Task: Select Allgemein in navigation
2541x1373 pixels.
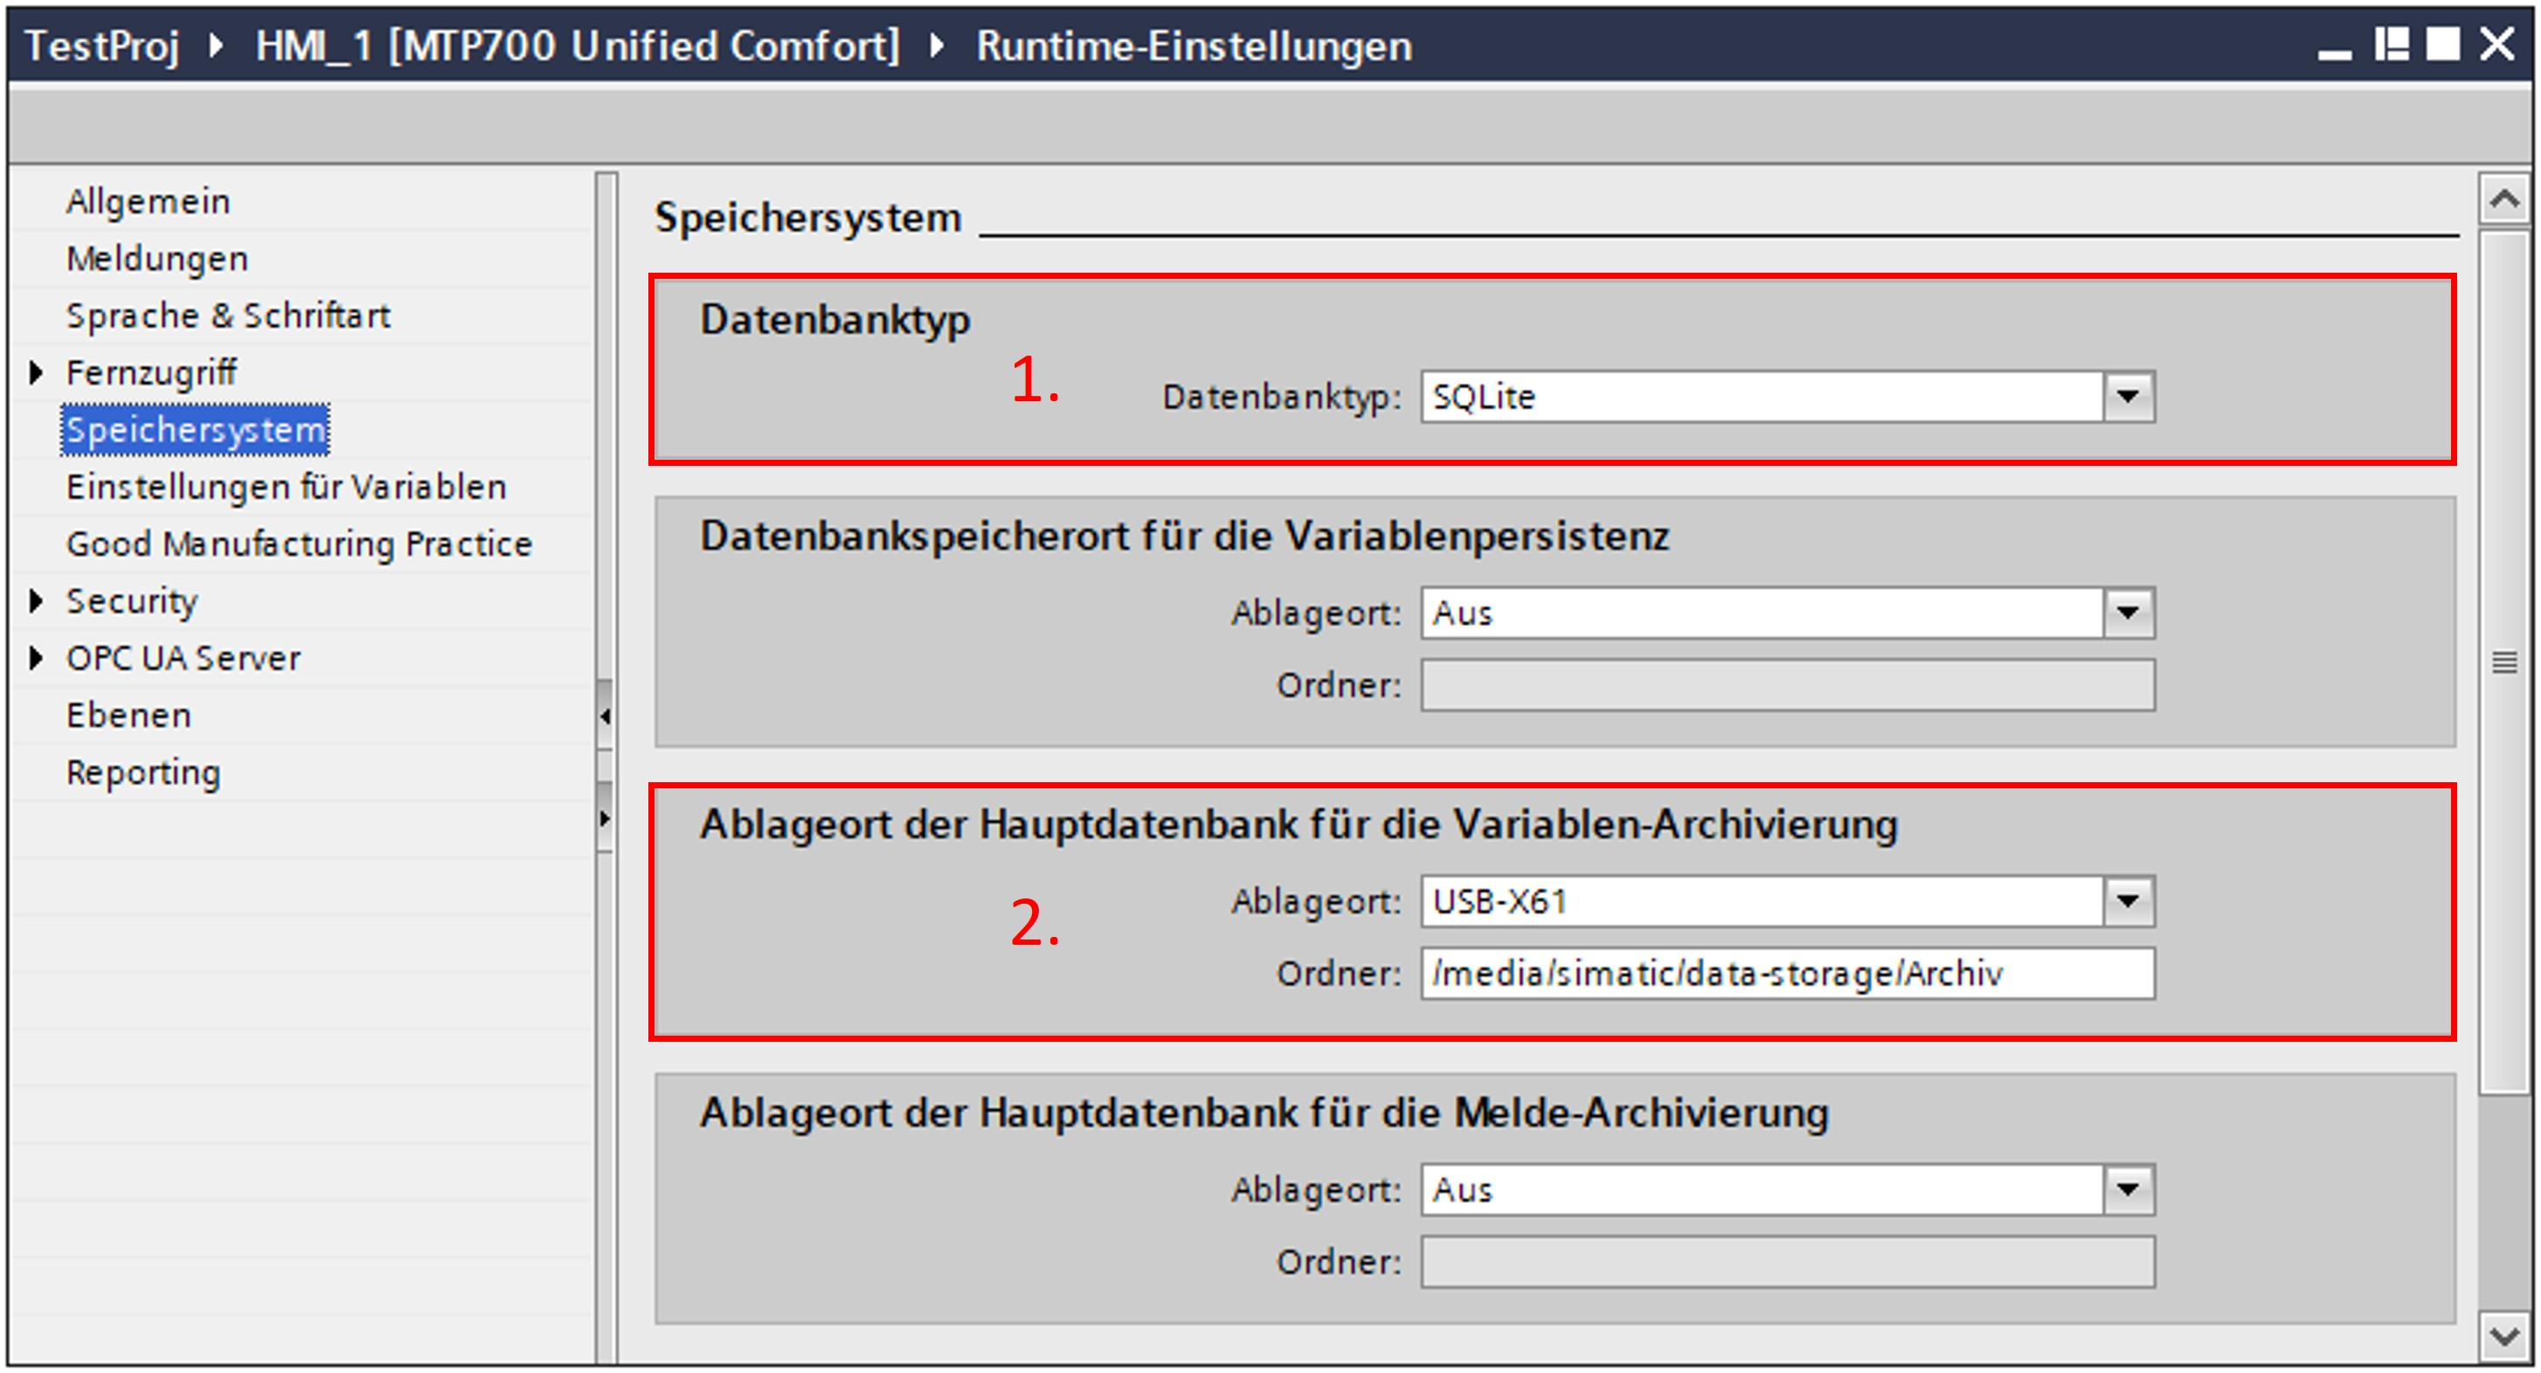Action: 148,201
